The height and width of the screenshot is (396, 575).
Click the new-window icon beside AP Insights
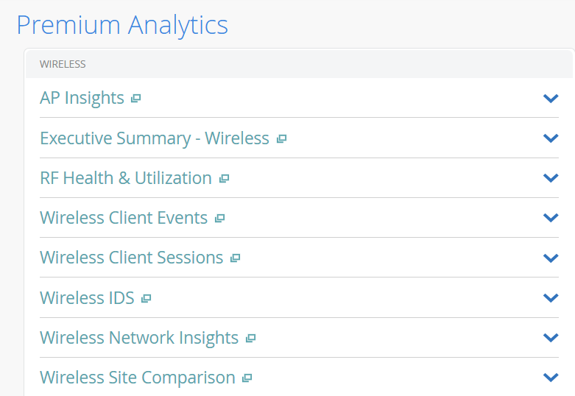(135, 99)
